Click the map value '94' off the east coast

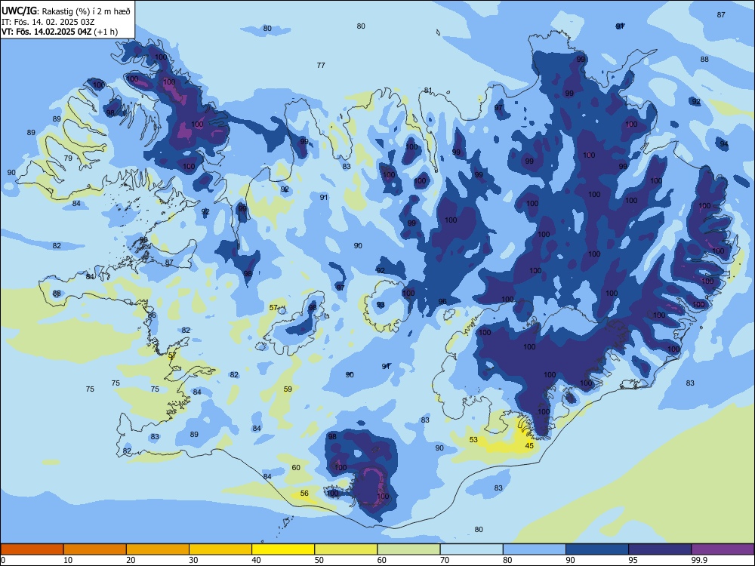tap(724, 144)
